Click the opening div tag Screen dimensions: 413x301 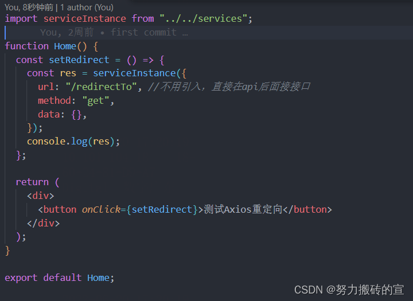41,196
